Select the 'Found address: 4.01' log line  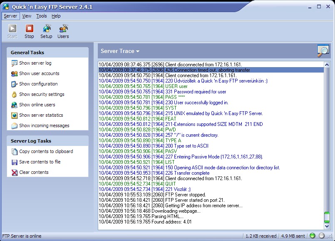[211, 222]
